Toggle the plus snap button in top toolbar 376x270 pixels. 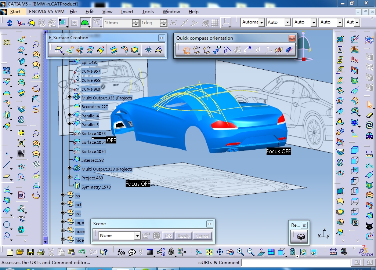(x=74, y=23)
